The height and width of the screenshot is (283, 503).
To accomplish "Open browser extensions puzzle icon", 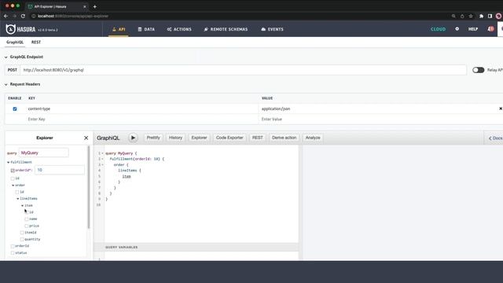I will pyautogui.click(x=481, y=16).
